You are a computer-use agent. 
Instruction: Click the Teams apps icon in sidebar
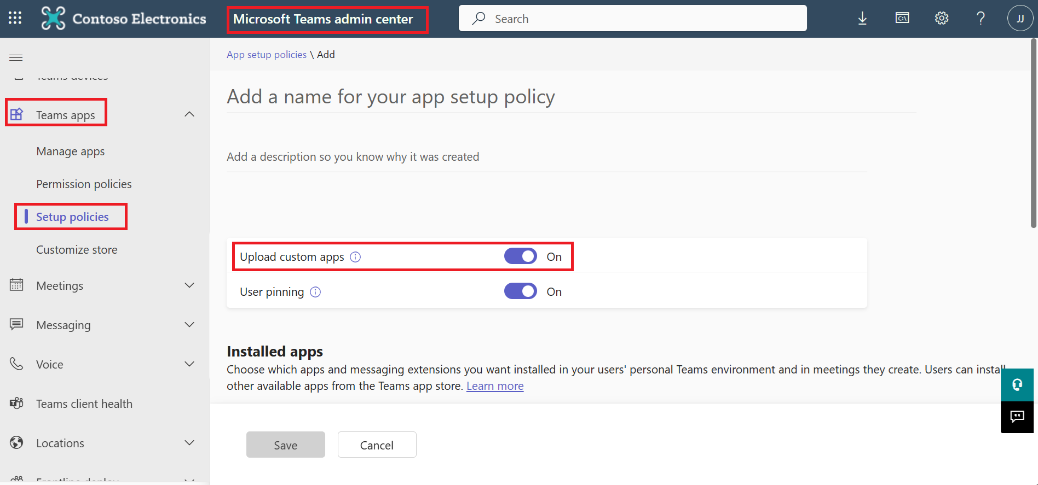(16, 114)
